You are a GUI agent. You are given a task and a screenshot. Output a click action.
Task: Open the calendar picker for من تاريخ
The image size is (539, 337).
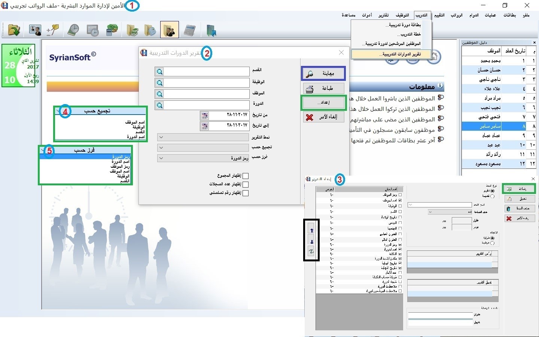click(204, 115)
